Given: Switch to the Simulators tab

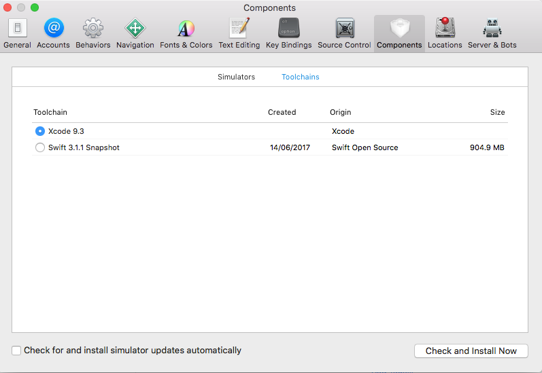Looking at the screenshot, I should 236,77.
